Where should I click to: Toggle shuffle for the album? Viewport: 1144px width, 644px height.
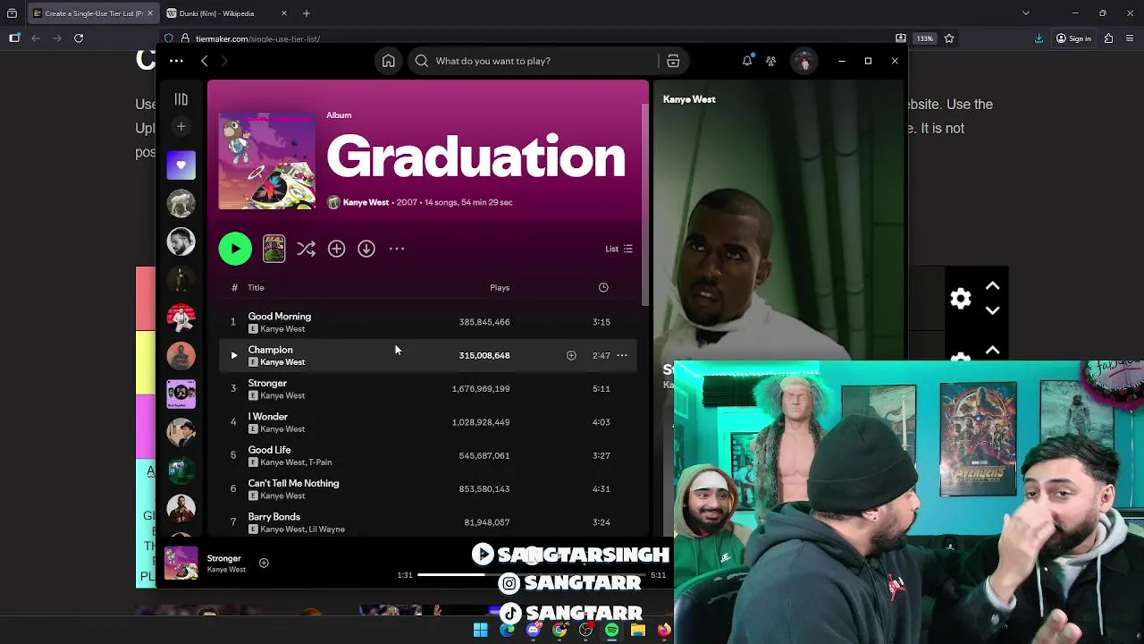(x=306, y=249)
